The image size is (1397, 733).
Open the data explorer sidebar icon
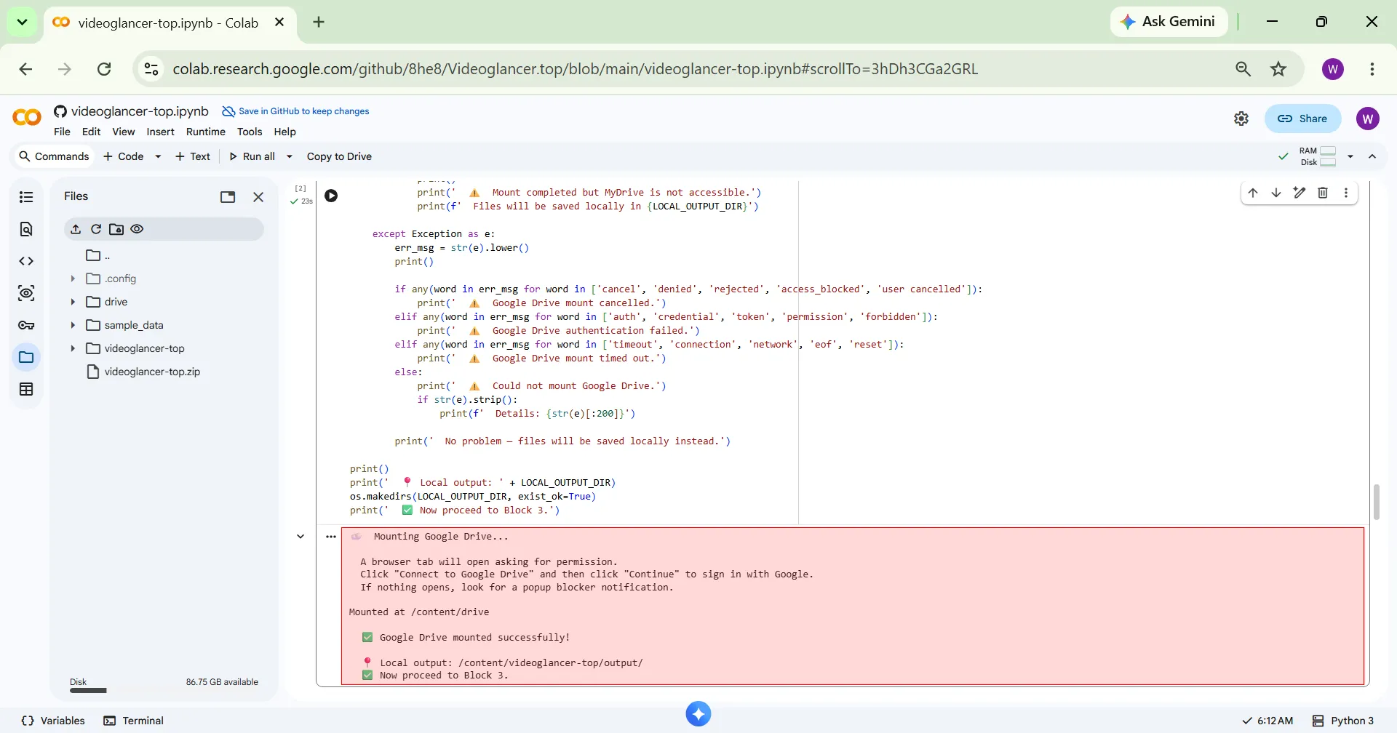click(26, 293)
